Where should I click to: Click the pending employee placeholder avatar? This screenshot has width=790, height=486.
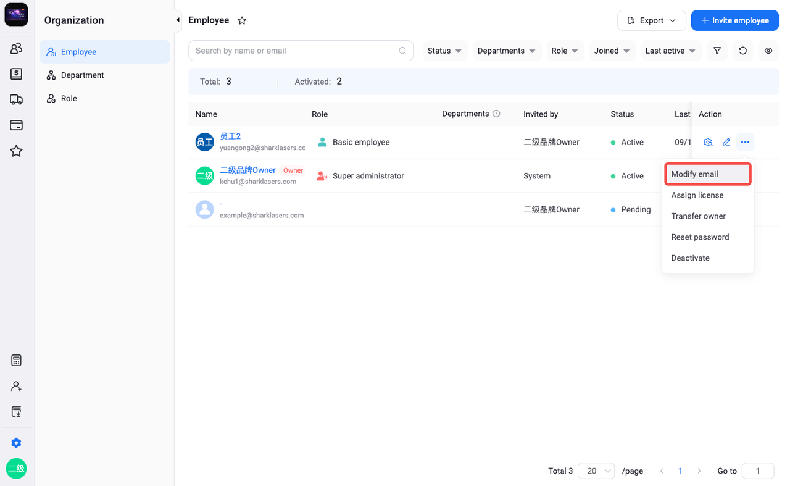[x=205, y=209]
